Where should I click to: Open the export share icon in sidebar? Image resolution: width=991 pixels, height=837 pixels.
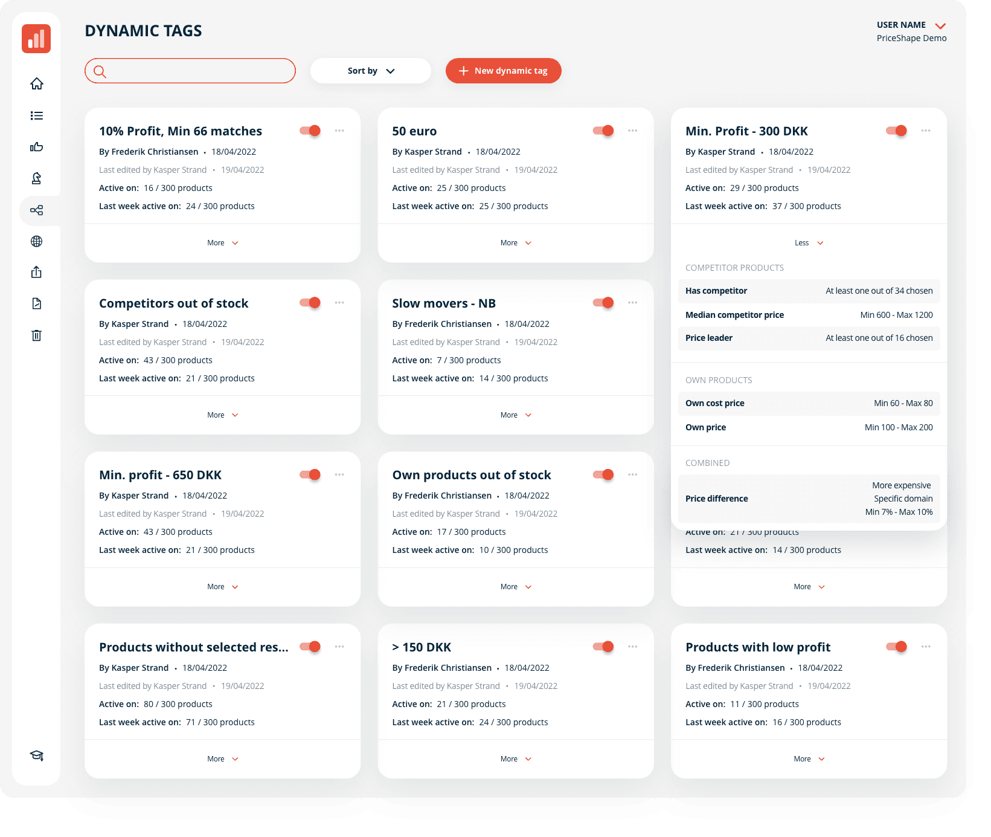[37, 273]
